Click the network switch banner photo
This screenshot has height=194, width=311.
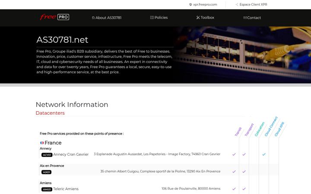242,55
